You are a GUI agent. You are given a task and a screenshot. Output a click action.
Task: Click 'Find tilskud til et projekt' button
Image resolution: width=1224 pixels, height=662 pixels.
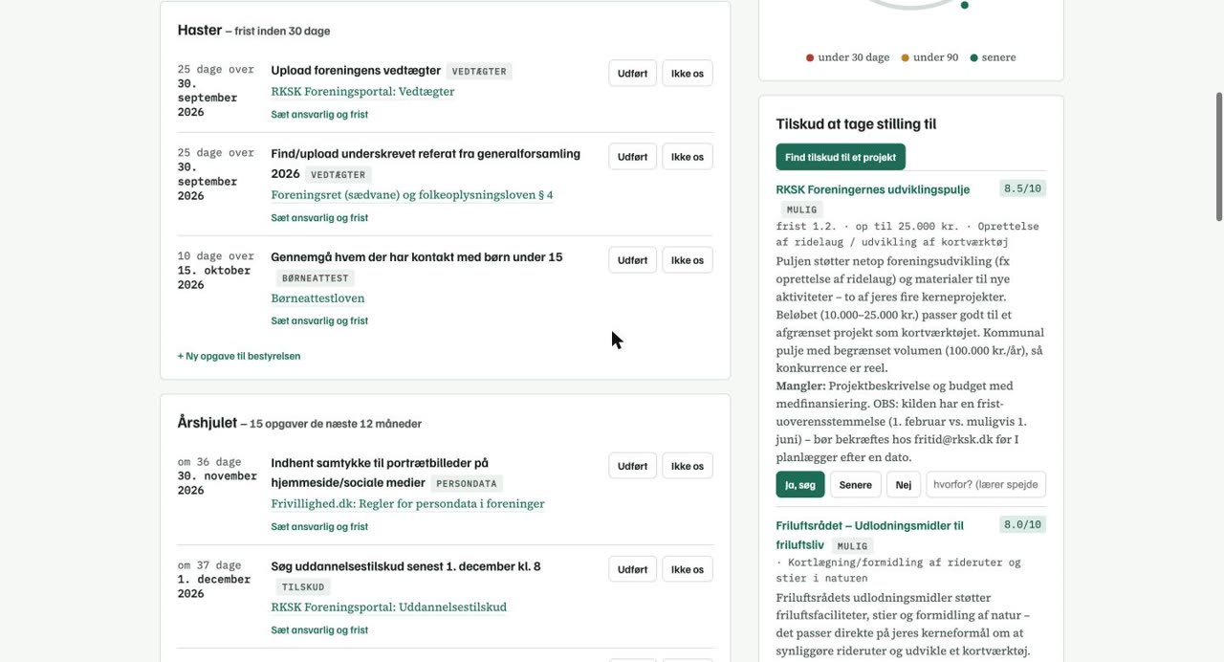click(x=841, y=157)
